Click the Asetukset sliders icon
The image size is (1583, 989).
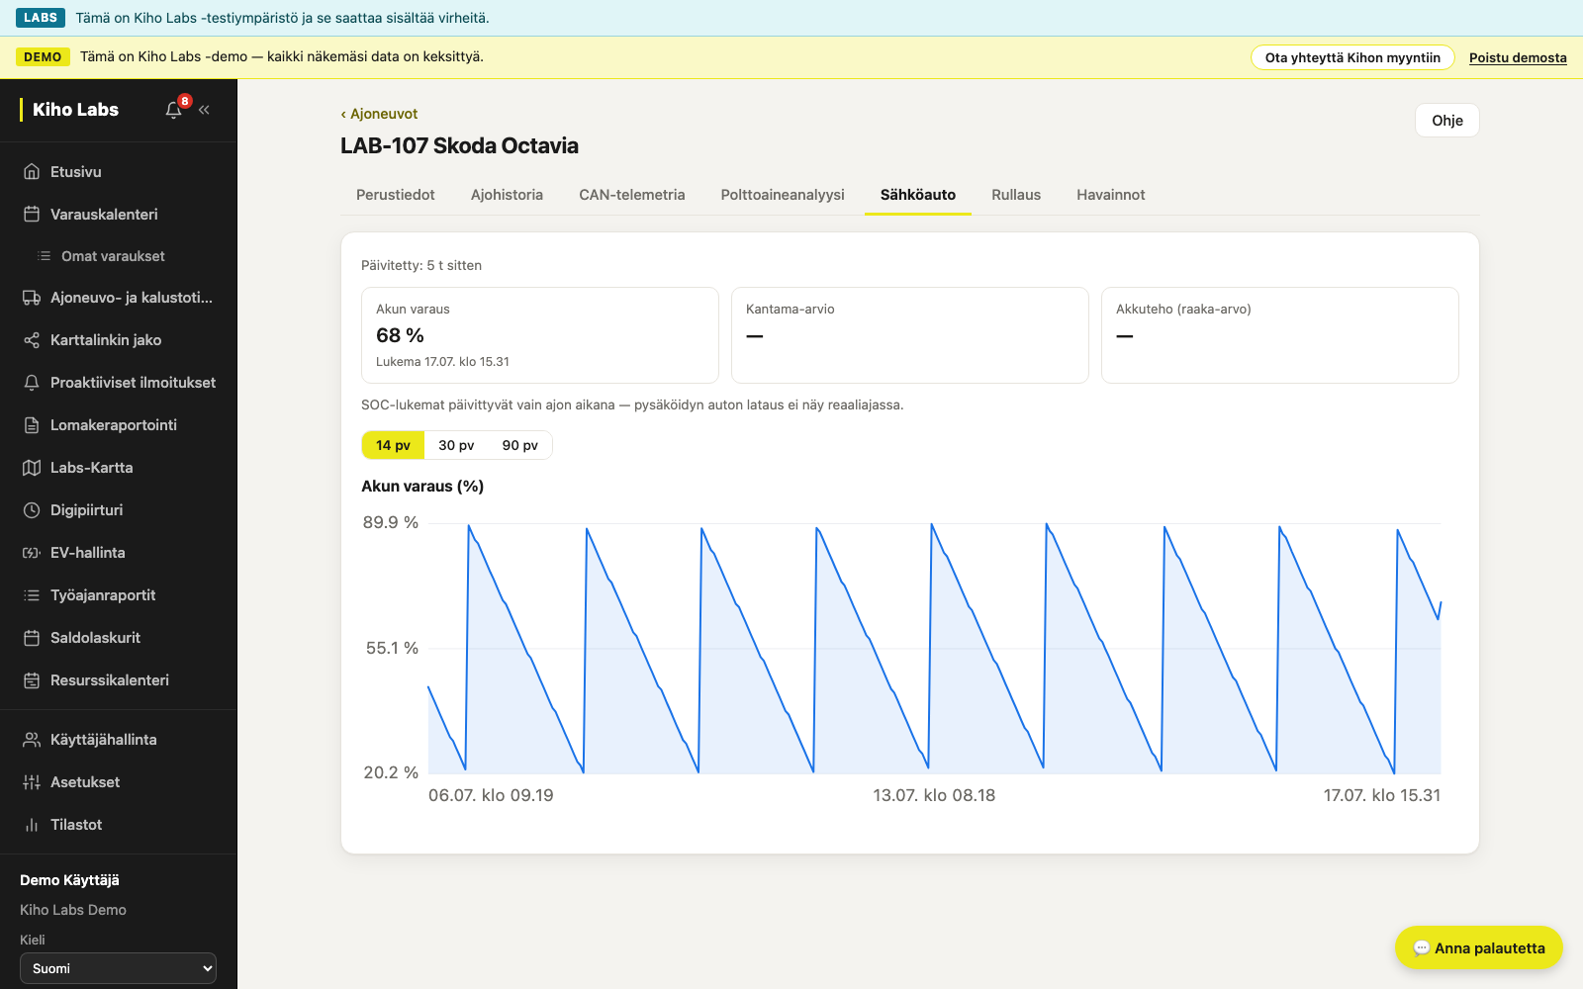[x=32, y=782]
